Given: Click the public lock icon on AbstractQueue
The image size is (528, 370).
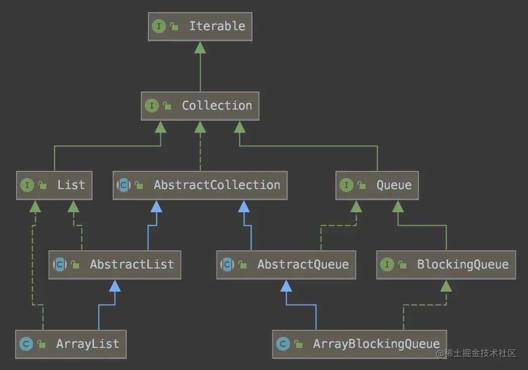Looking at the screenshot, I should click(x=242, y=264).
